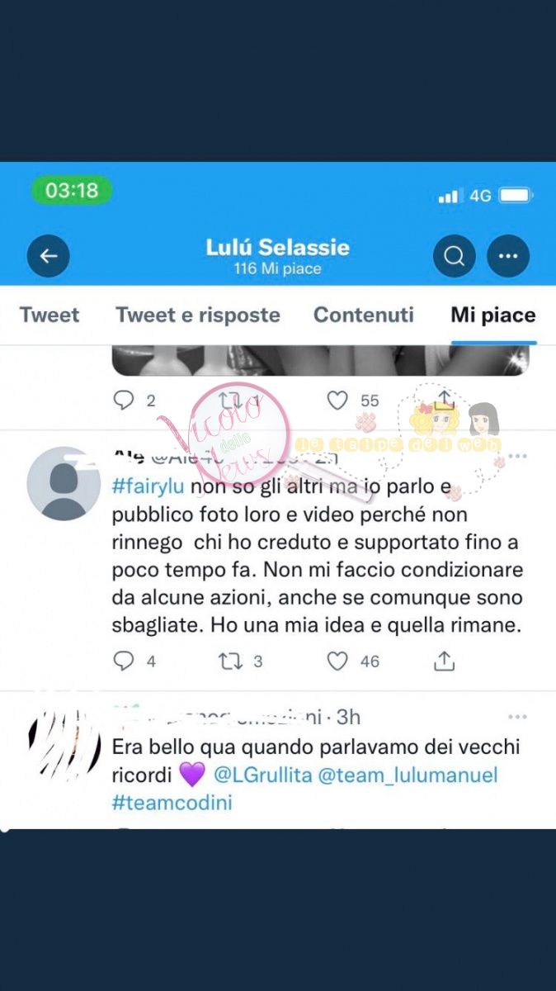Expand more options on vecchi ricordi tweet
Image resolution: width=556 pixels, height=991 pixels.
coord(517,717)
